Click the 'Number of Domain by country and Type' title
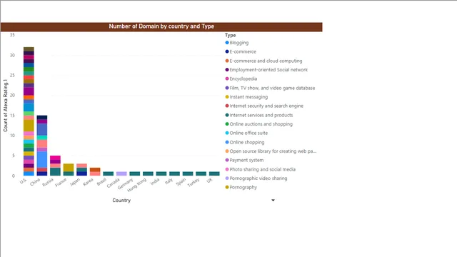Image resolution: width=457 pixels, height=257 pixels. click(x=161, y=26)
